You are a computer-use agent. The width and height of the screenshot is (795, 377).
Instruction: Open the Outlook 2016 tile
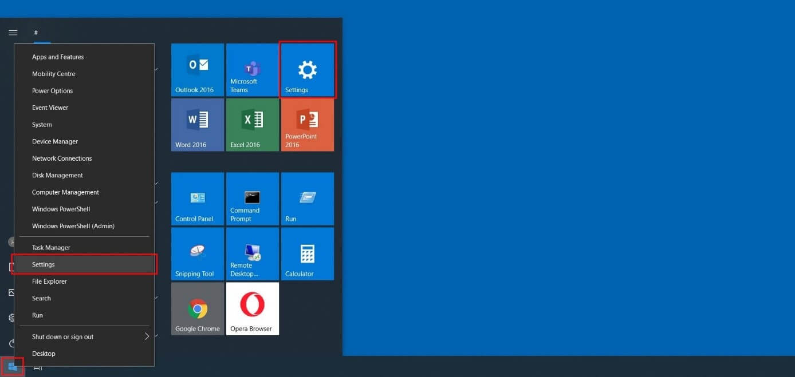pyautogui.click(x=197, y=69)
